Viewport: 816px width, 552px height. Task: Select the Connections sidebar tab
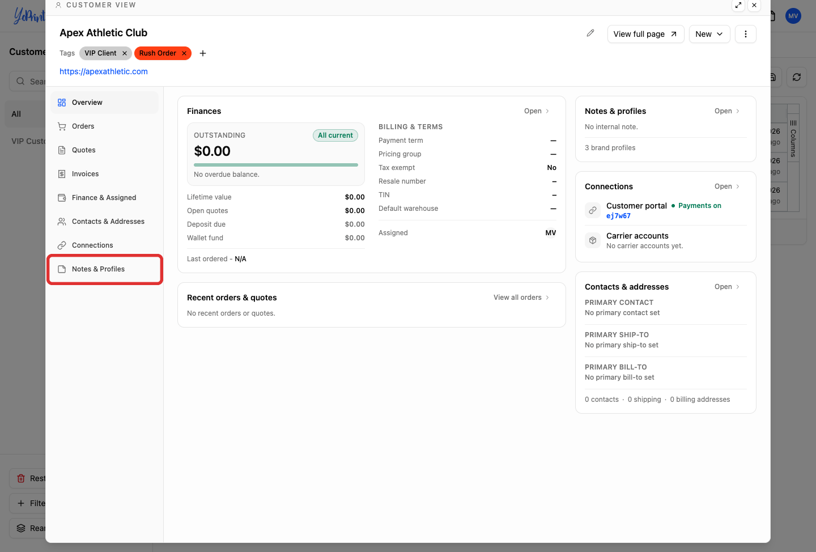pos(105,245)
